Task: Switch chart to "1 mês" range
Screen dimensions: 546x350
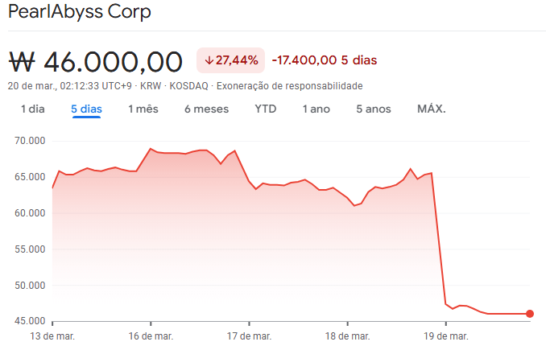Action: pos(143,109)
